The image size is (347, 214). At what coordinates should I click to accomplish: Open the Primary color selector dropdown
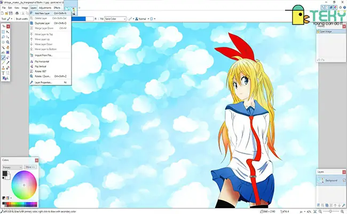[x=12, y=167]
